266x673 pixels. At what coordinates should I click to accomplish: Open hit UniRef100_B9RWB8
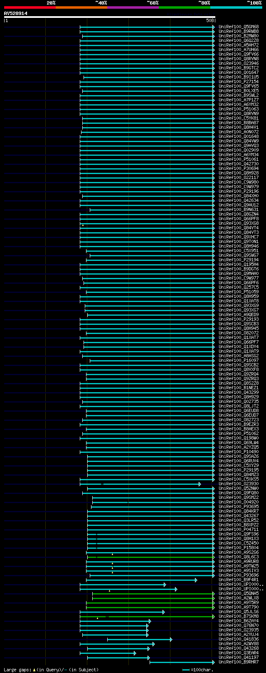239,32
